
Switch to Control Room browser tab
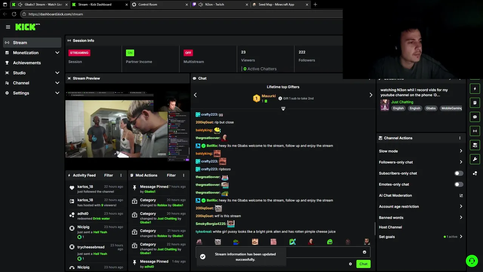(160, 5)
